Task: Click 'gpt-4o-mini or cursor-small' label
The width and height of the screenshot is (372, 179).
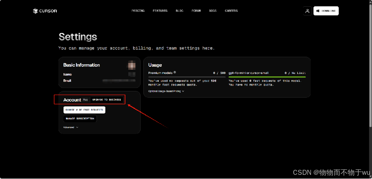Action: click(248, 73)
